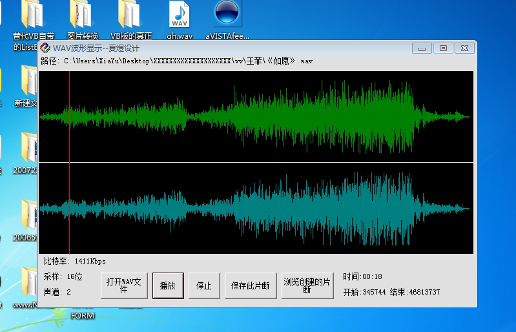The image size is (516, 332).
Task: Click the green upper channel waveform
Action: tap(258, 116)
